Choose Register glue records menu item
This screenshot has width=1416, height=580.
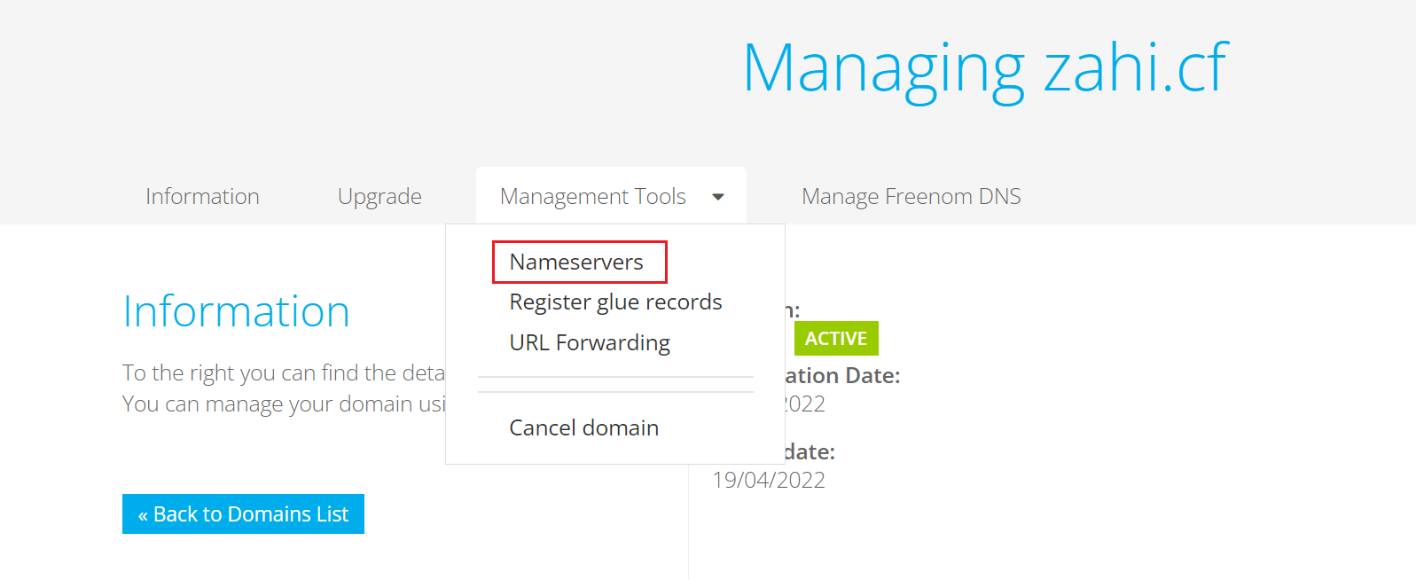point(615,302)
